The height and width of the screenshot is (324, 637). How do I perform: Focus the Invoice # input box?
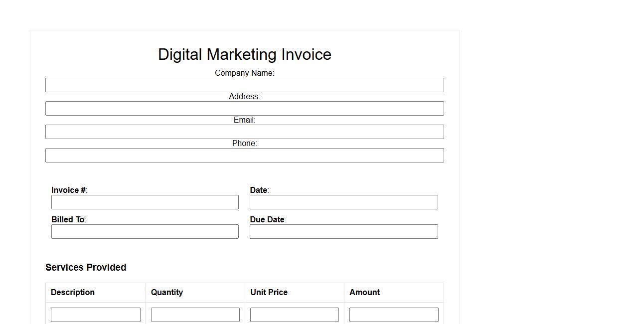(145, 202)
